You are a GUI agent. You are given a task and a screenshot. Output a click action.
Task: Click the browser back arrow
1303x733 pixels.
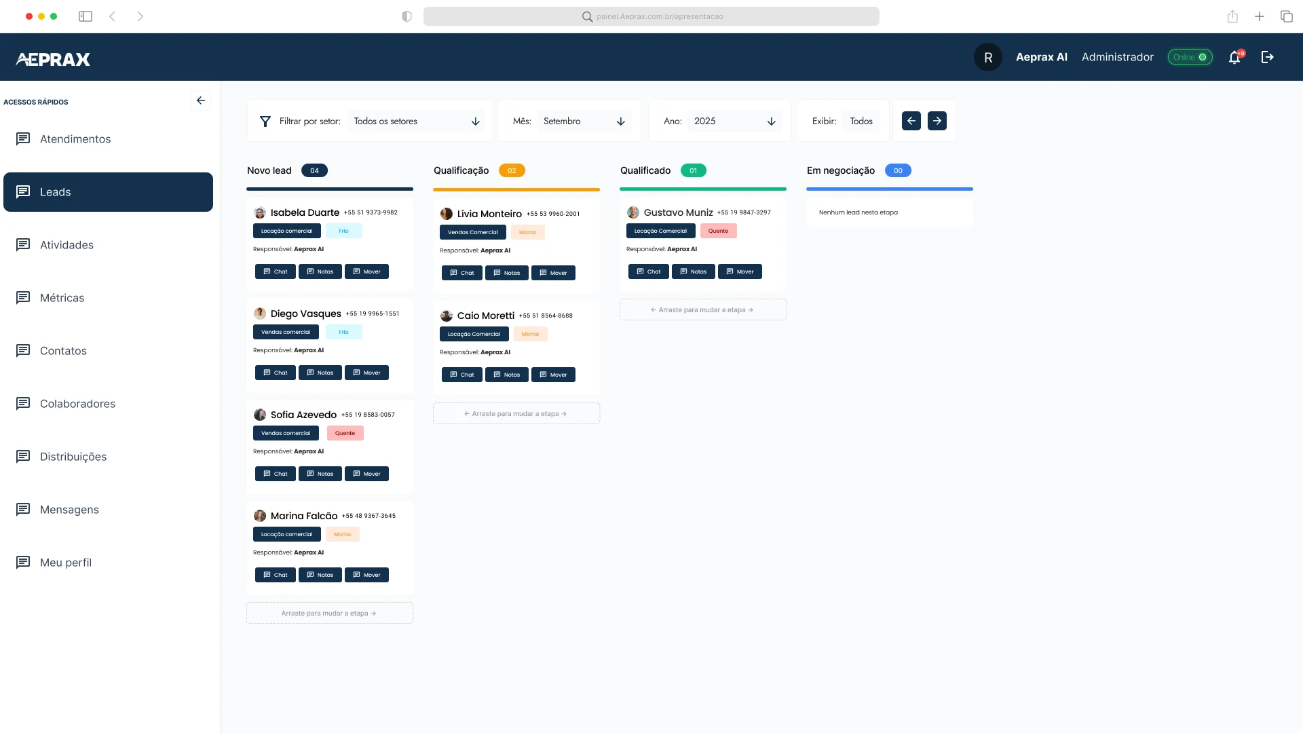click(113, 16)
